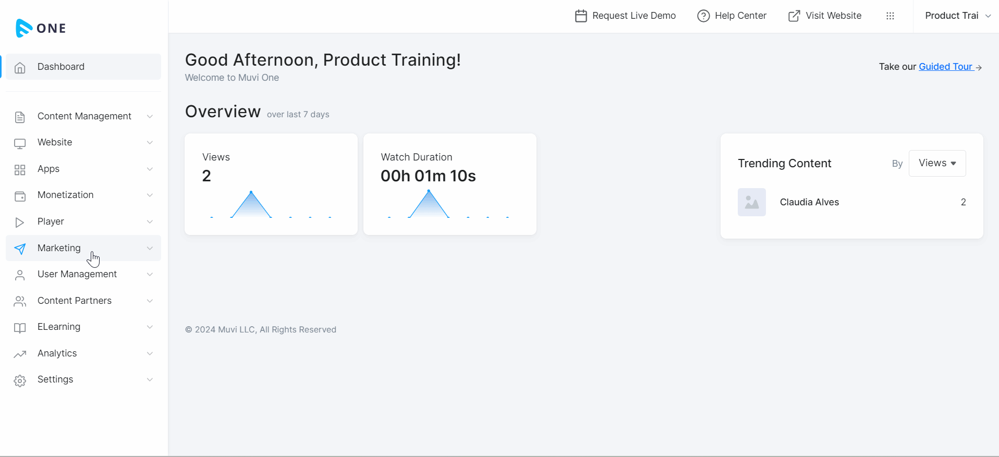The image size is (999, 457).
Task: Open the Views dropdown in Trending Content
Action: click(937, 163)
